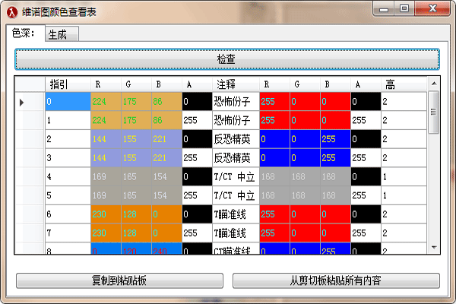
Task: Click 从剪切板粘贴所有内容 button
Action: (336, 280)
